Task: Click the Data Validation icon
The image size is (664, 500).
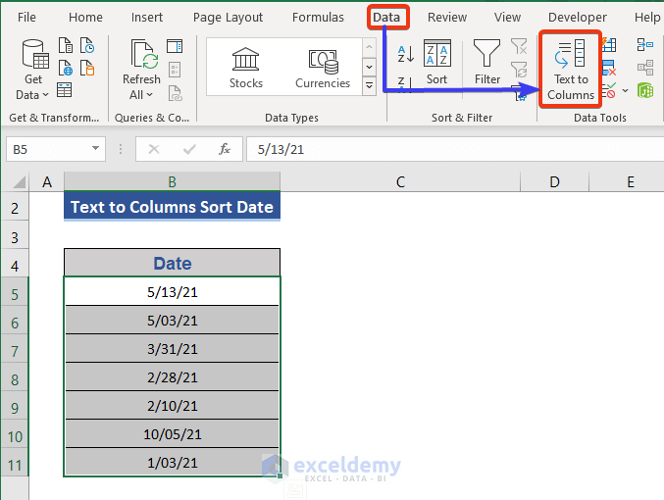Action: tap(609, 90)
